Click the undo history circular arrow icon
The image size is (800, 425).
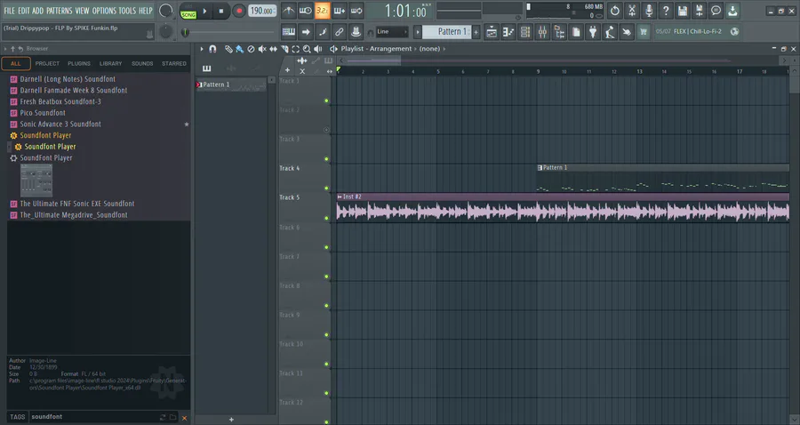pos(615,10)
